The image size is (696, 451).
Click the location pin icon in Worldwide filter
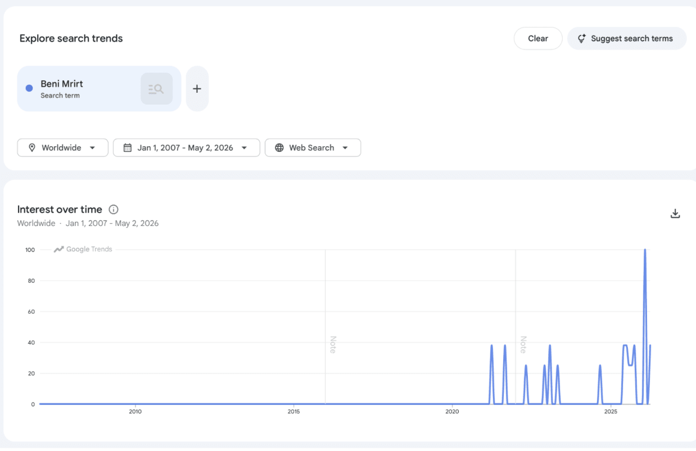coord(32,148)
